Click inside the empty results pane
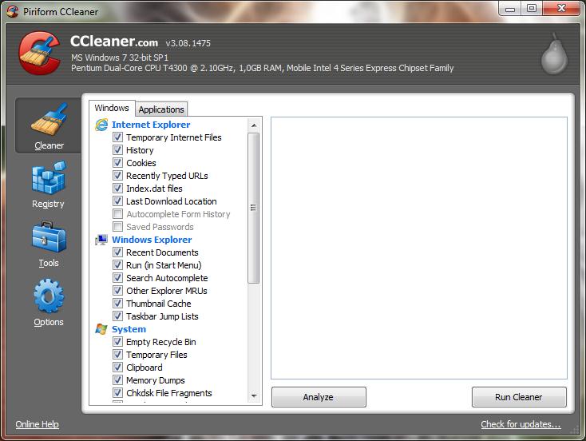 click(419, 248)
